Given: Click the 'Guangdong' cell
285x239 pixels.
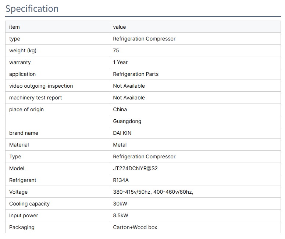Looking at the screenshot, I should point(127,121).
